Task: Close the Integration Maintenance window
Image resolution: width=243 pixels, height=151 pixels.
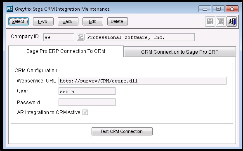Action: click(232, 9)
